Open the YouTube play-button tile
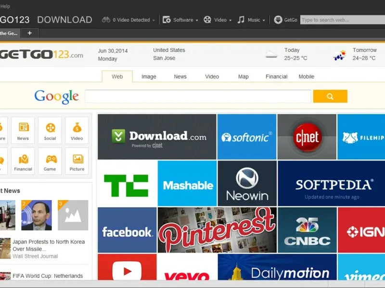The width and height of the screenshot is (385, 288). pyautogui.click(x=127, y=267)
